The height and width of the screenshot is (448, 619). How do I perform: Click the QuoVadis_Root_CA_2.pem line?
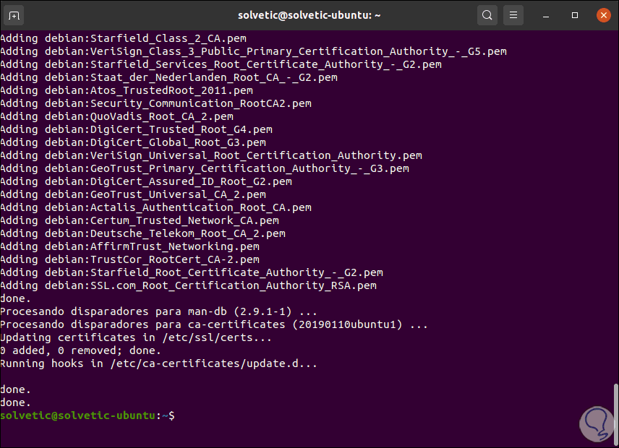pyautogui.click(x=116, y=116)
